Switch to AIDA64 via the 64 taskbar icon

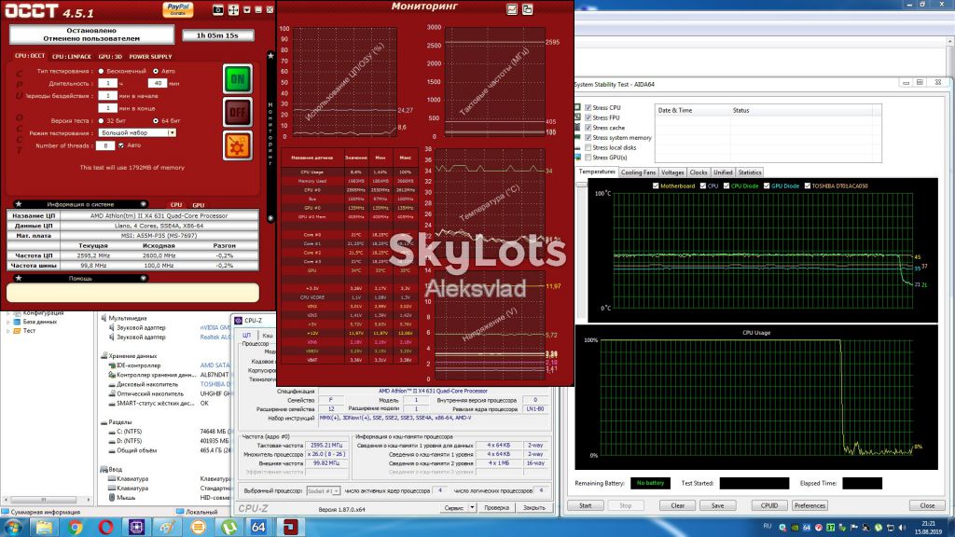click(259, 527)
